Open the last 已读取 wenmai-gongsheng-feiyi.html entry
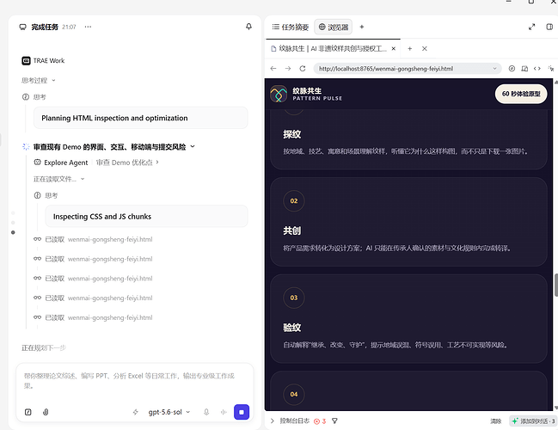Screen dimensions: 558x430 (x=93, y=317)
